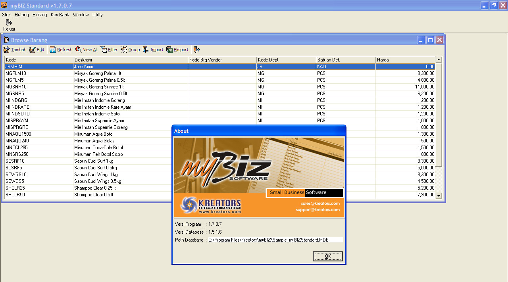Click Minuman Aqua Gelas description

click(123, 141)
